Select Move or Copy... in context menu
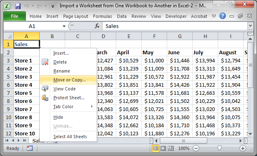Image resolution: width=257 pixels, height=156 pixels. click(x=68, y=80)
